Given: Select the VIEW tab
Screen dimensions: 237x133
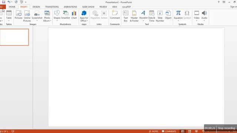Looking at the screenshot, I should [x=114, y=7].
